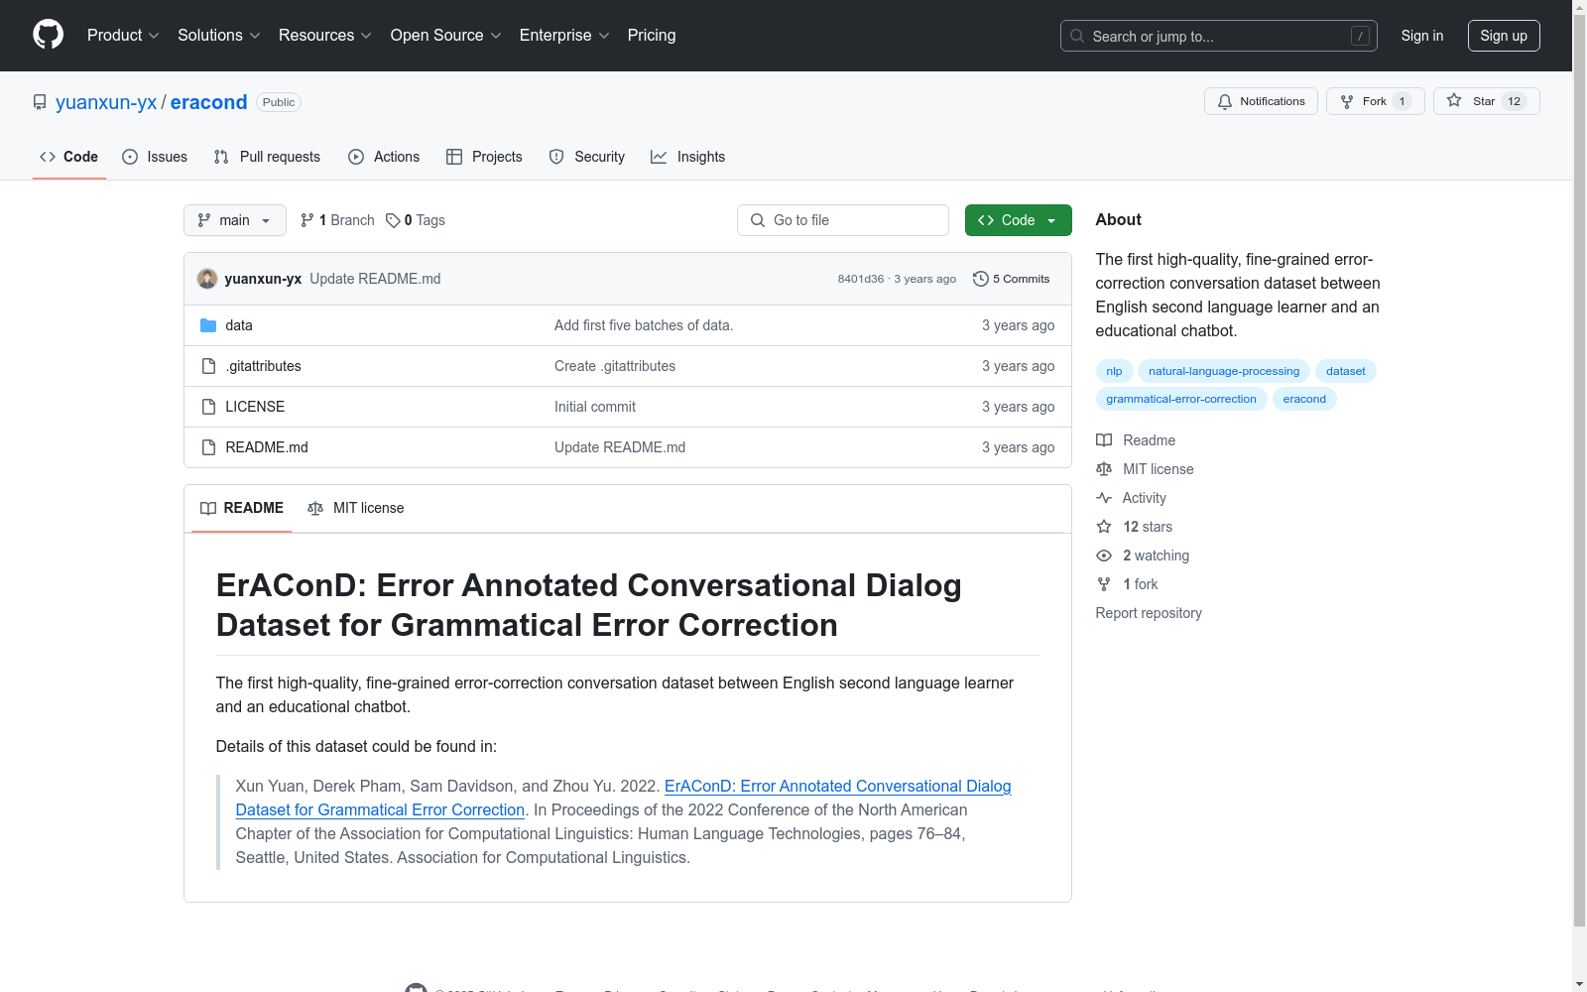Open the 'Initial commit' commit message
The width and height of the screenshot is (1587, 992).
[x=595, y=407]
